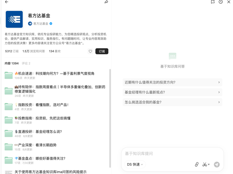
Task: Click the share arrow icon
Action: 106,2
